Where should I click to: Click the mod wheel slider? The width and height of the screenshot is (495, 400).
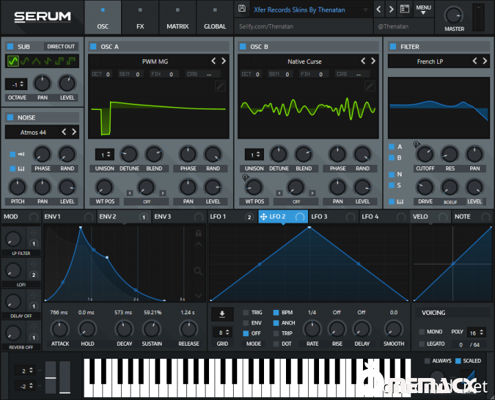click(65, 379)
